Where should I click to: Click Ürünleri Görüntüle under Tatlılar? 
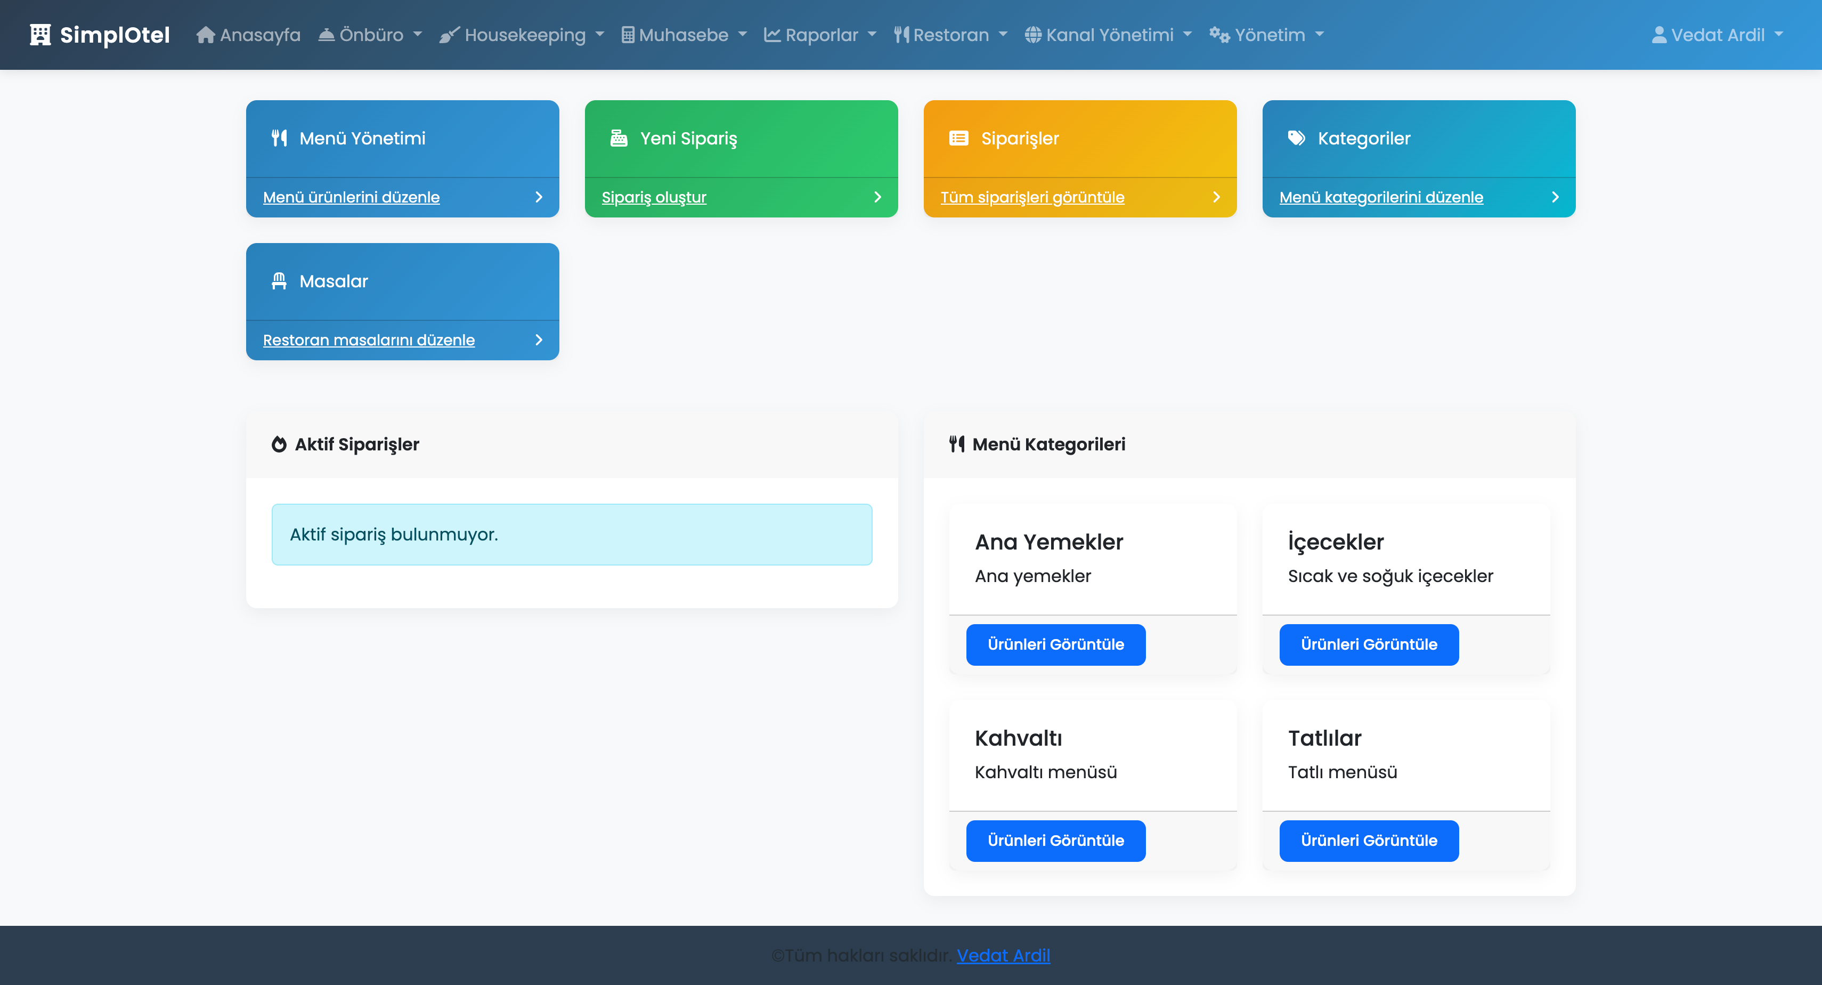click(x=1369, y=841)
